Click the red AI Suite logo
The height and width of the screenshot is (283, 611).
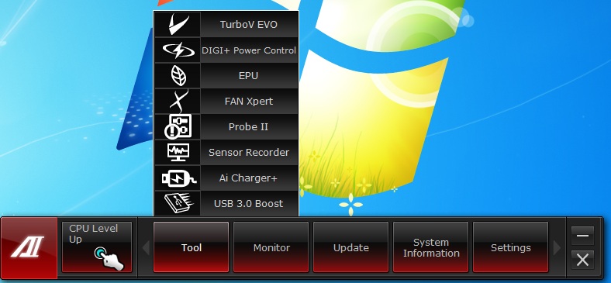[29, 248]
